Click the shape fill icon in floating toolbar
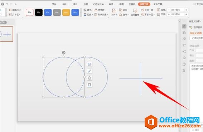The height and width of the screenshot is (132, 203). click(90, 78)
